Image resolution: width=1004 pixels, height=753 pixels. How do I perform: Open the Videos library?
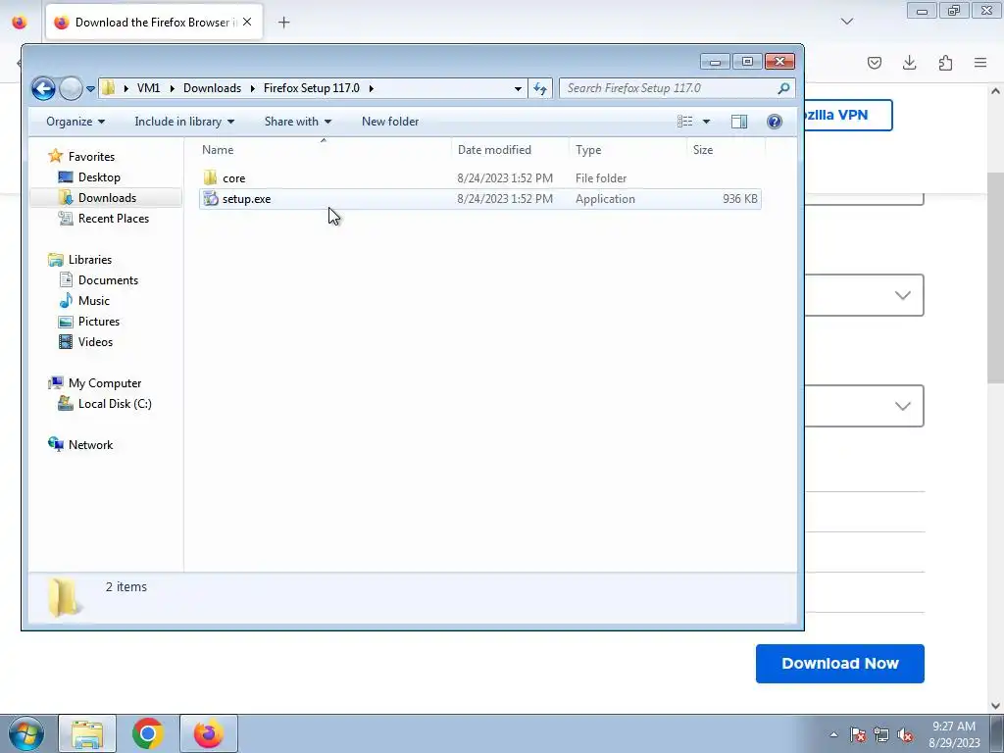[95, 342]
